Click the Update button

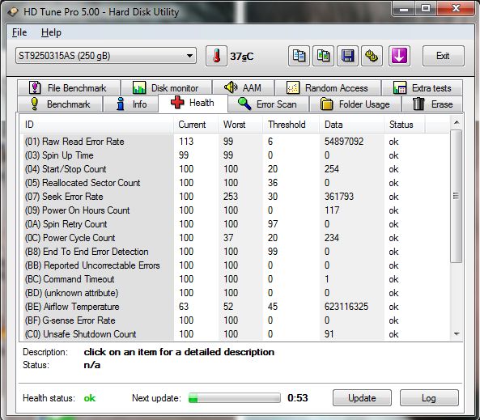pos(362,398)
